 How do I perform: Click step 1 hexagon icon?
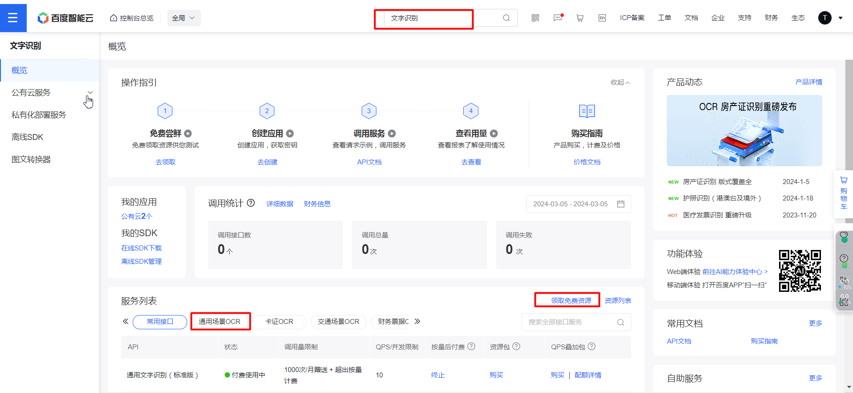(x=165, y=111)
